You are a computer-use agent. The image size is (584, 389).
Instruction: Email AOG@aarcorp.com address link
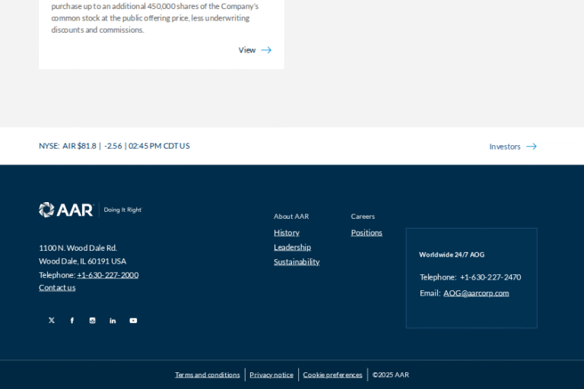click(476, 293)
